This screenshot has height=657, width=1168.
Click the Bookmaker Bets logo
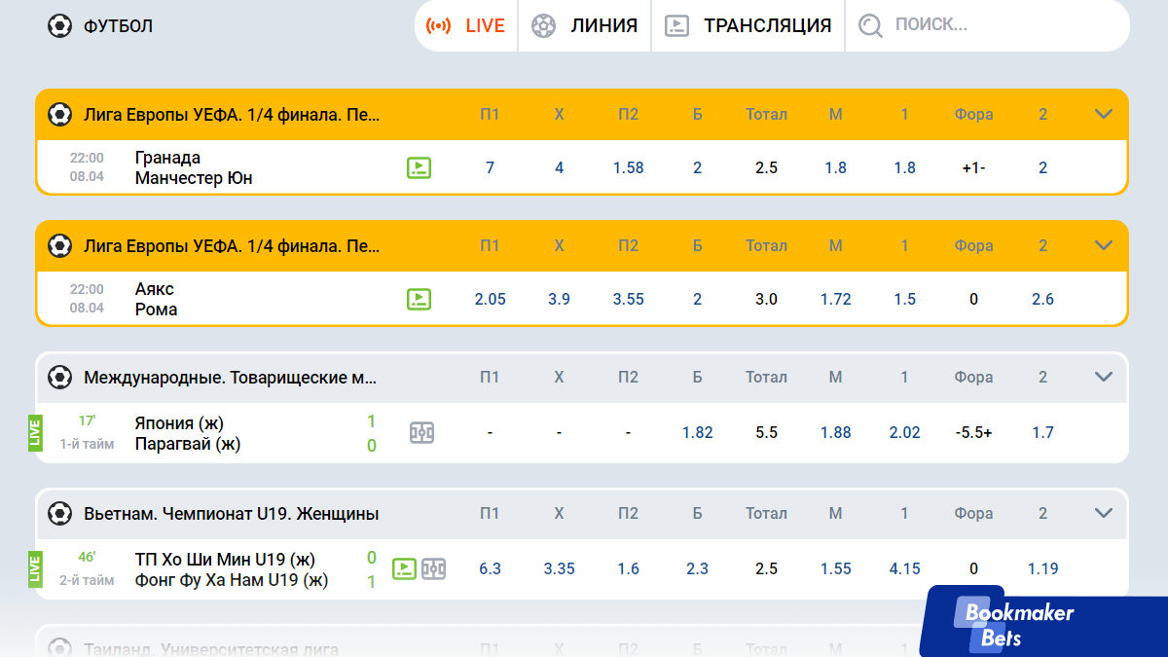[1018, 624]
